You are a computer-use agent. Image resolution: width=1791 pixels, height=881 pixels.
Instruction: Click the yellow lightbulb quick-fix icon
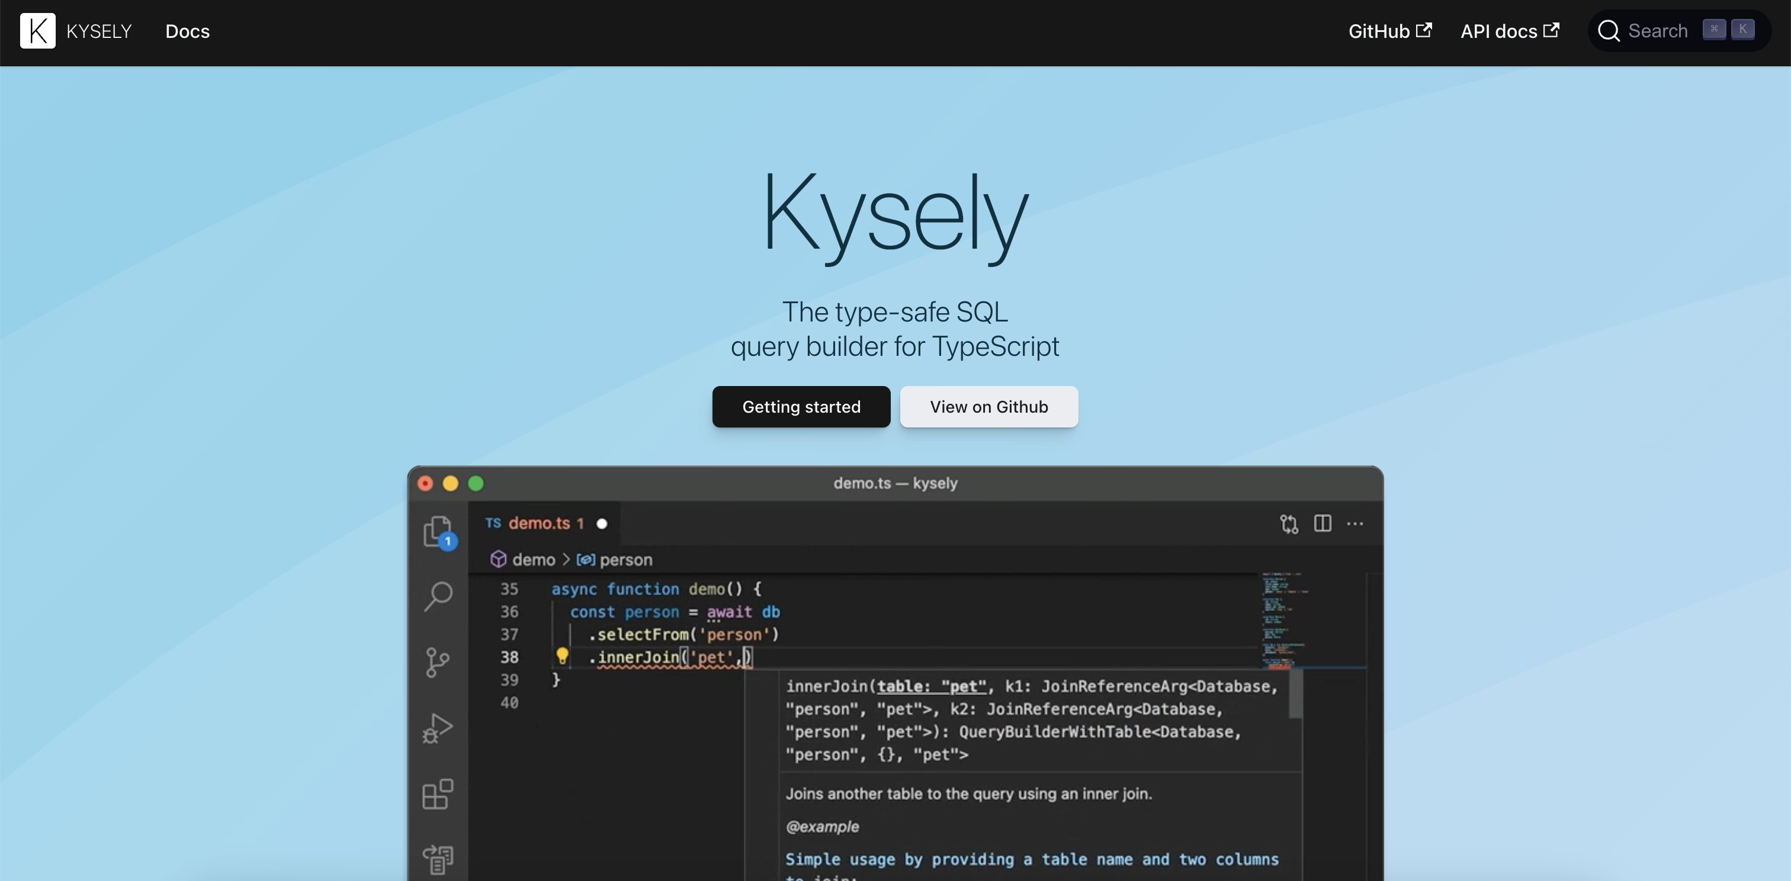[x=562, y=655]
